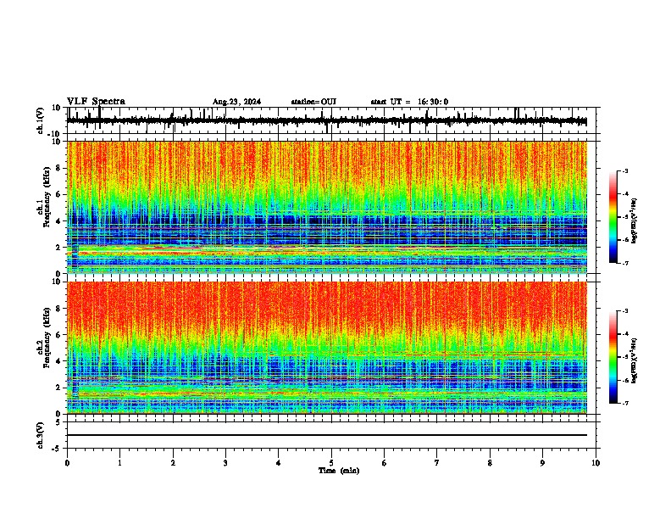Image resolution: width=671 pixels, height=519 pixels.
Task: Click the '6' kHz tick of ch.1 spectrogram
Action: coord(59,194)
